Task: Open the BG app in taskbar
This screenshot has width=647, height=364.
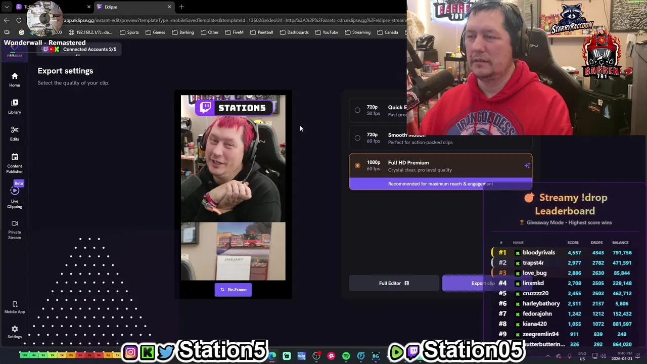Action: pyautogui.click(x=376, y=356)
